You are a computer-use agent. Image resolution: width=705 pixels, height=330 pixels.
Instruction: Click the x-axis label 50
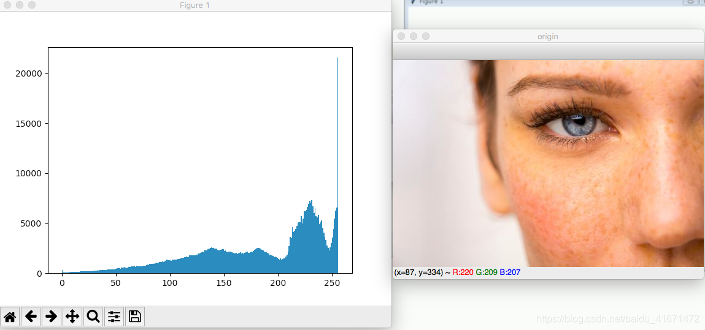[x=116, y=283]
